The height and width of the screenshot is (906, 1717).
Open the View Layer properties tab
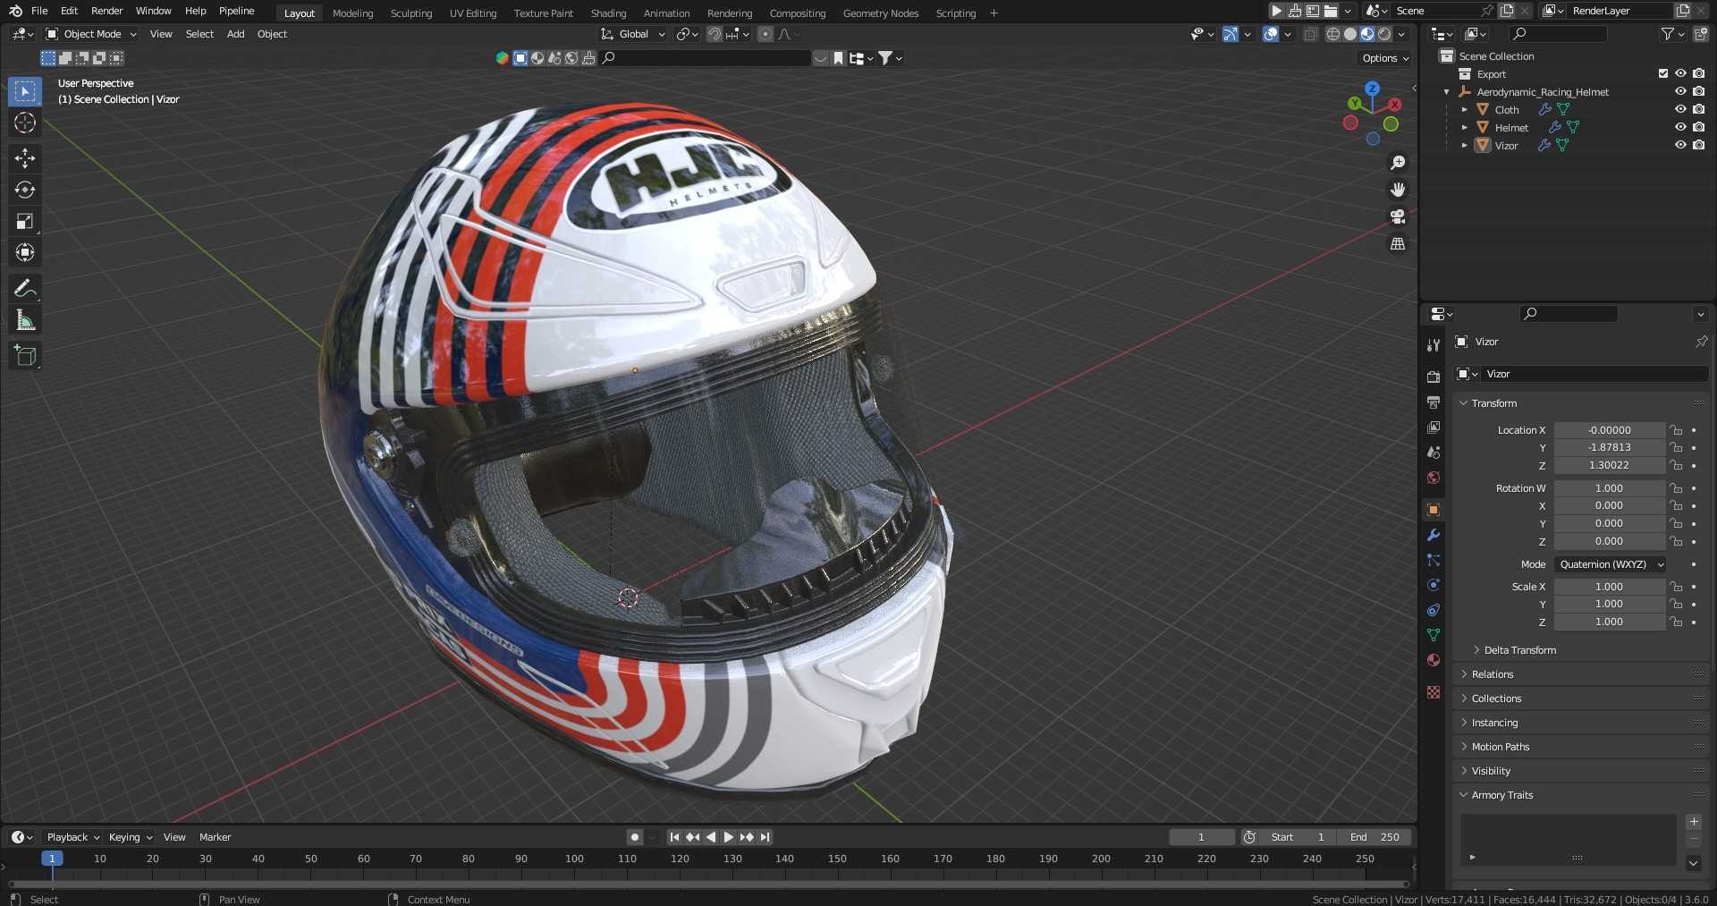(1434, 428)
